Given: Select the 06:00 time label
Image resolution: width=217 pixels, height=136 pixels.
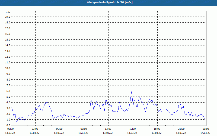Looking at the screenshot, I should pyautogui.click(x=60, y=129).
